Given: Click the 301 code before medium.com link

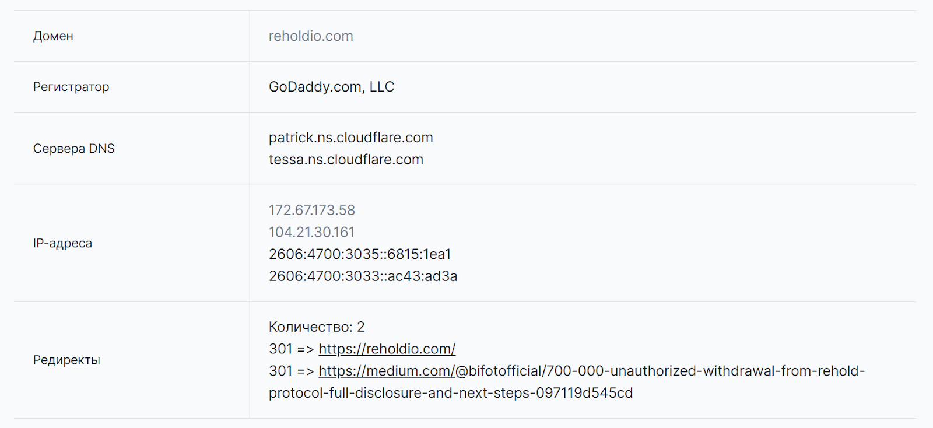Looking at the screenshot, I should [x=280, y=371].
